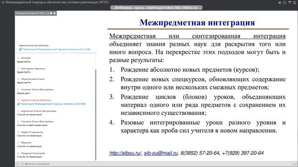Click the camera icon in the video header
Image resolution: width=298 pixels, height=167 pixels.
point(51,13)
